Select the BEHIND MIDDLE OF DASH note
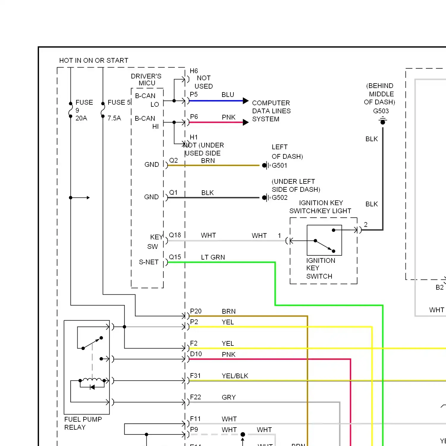 coord(380,94)
